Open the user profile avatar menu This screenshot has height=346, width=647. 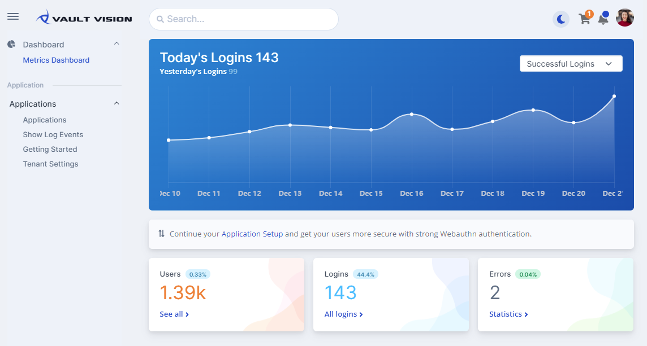(624, 17)
